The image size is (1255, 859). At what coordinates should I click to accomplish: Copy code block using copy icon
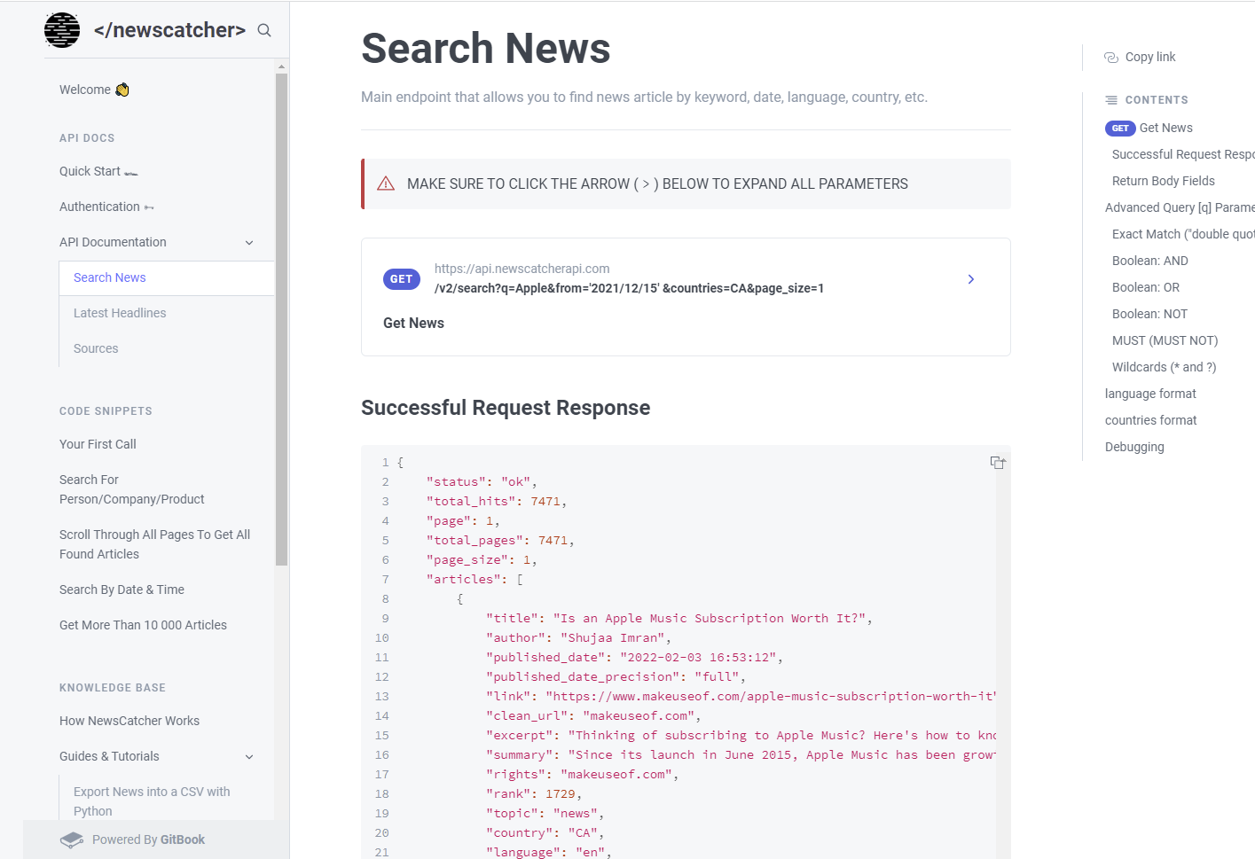(998, 463)
